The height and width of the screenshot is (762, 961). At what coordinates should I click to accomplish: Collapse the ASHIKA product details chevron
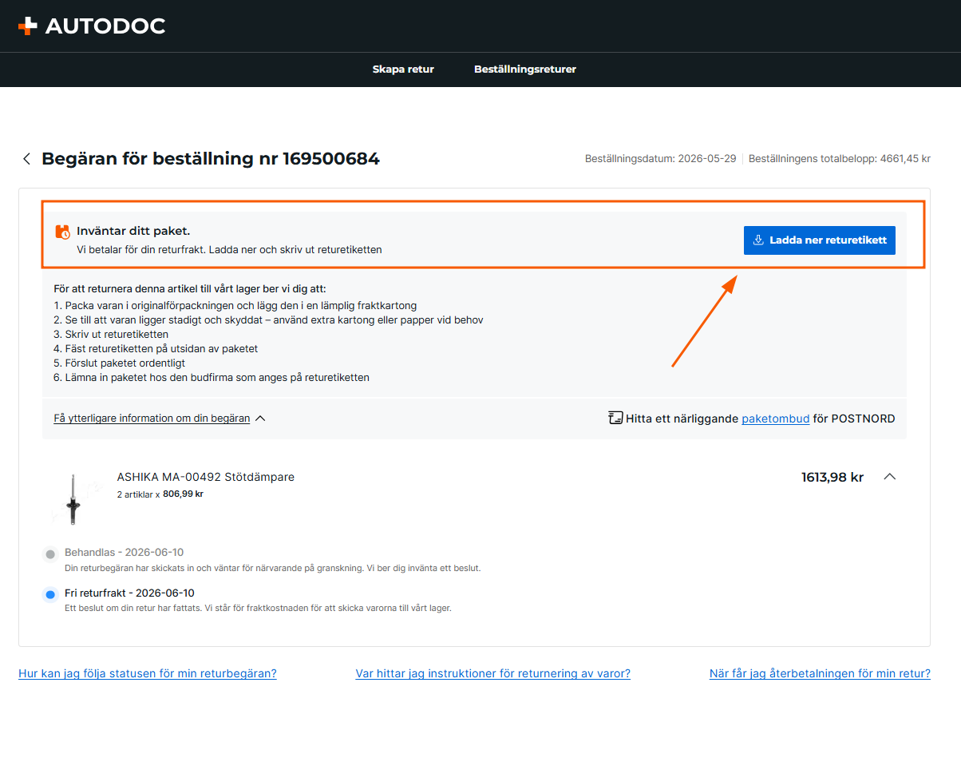pos(890,477)
